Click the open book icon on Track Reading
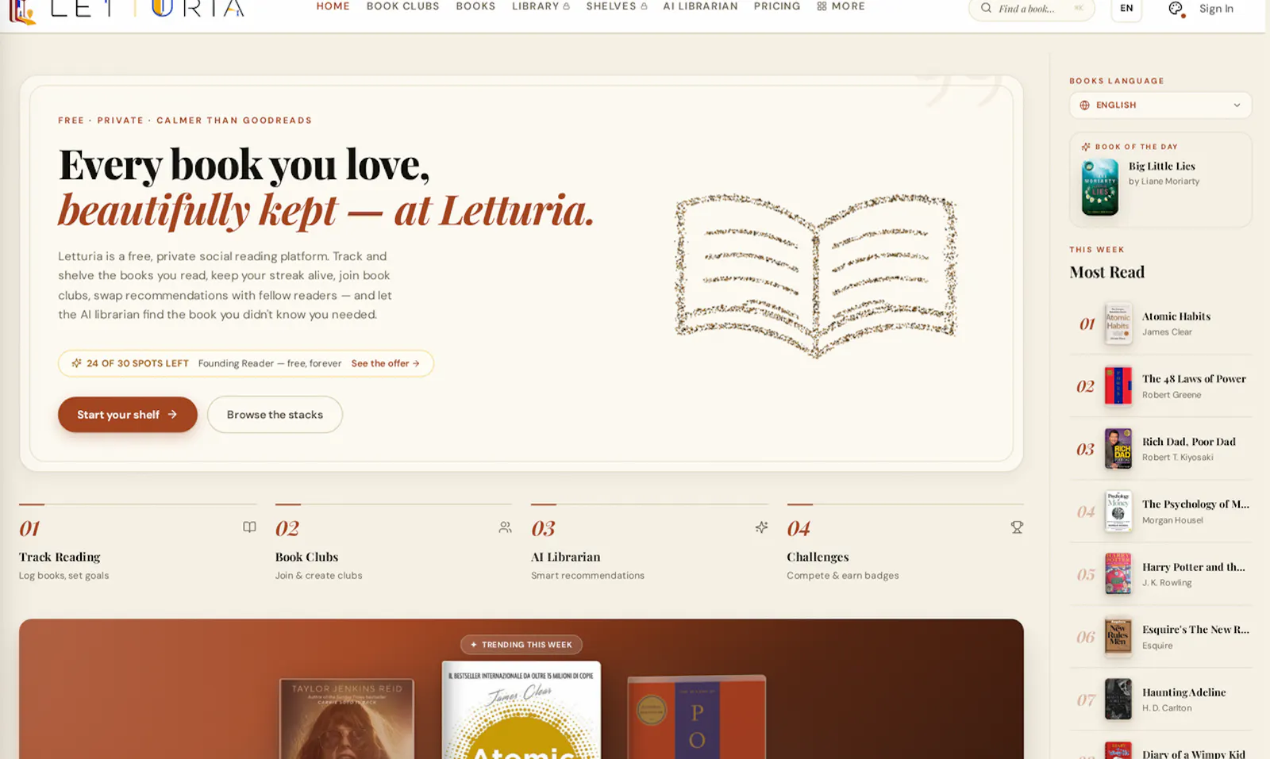Screen dimensions: 1270x759 click(249, 527)
